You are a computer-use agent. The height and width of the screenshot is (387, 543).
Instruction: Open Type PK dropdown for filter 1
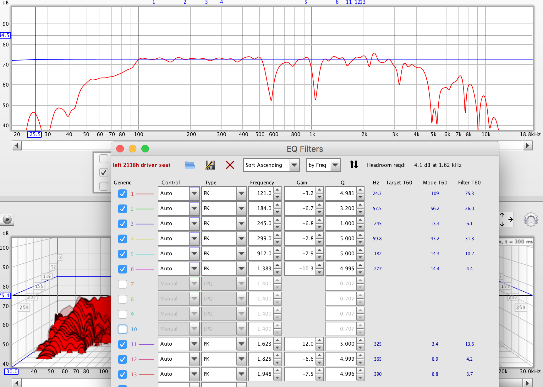click(224, 193)
